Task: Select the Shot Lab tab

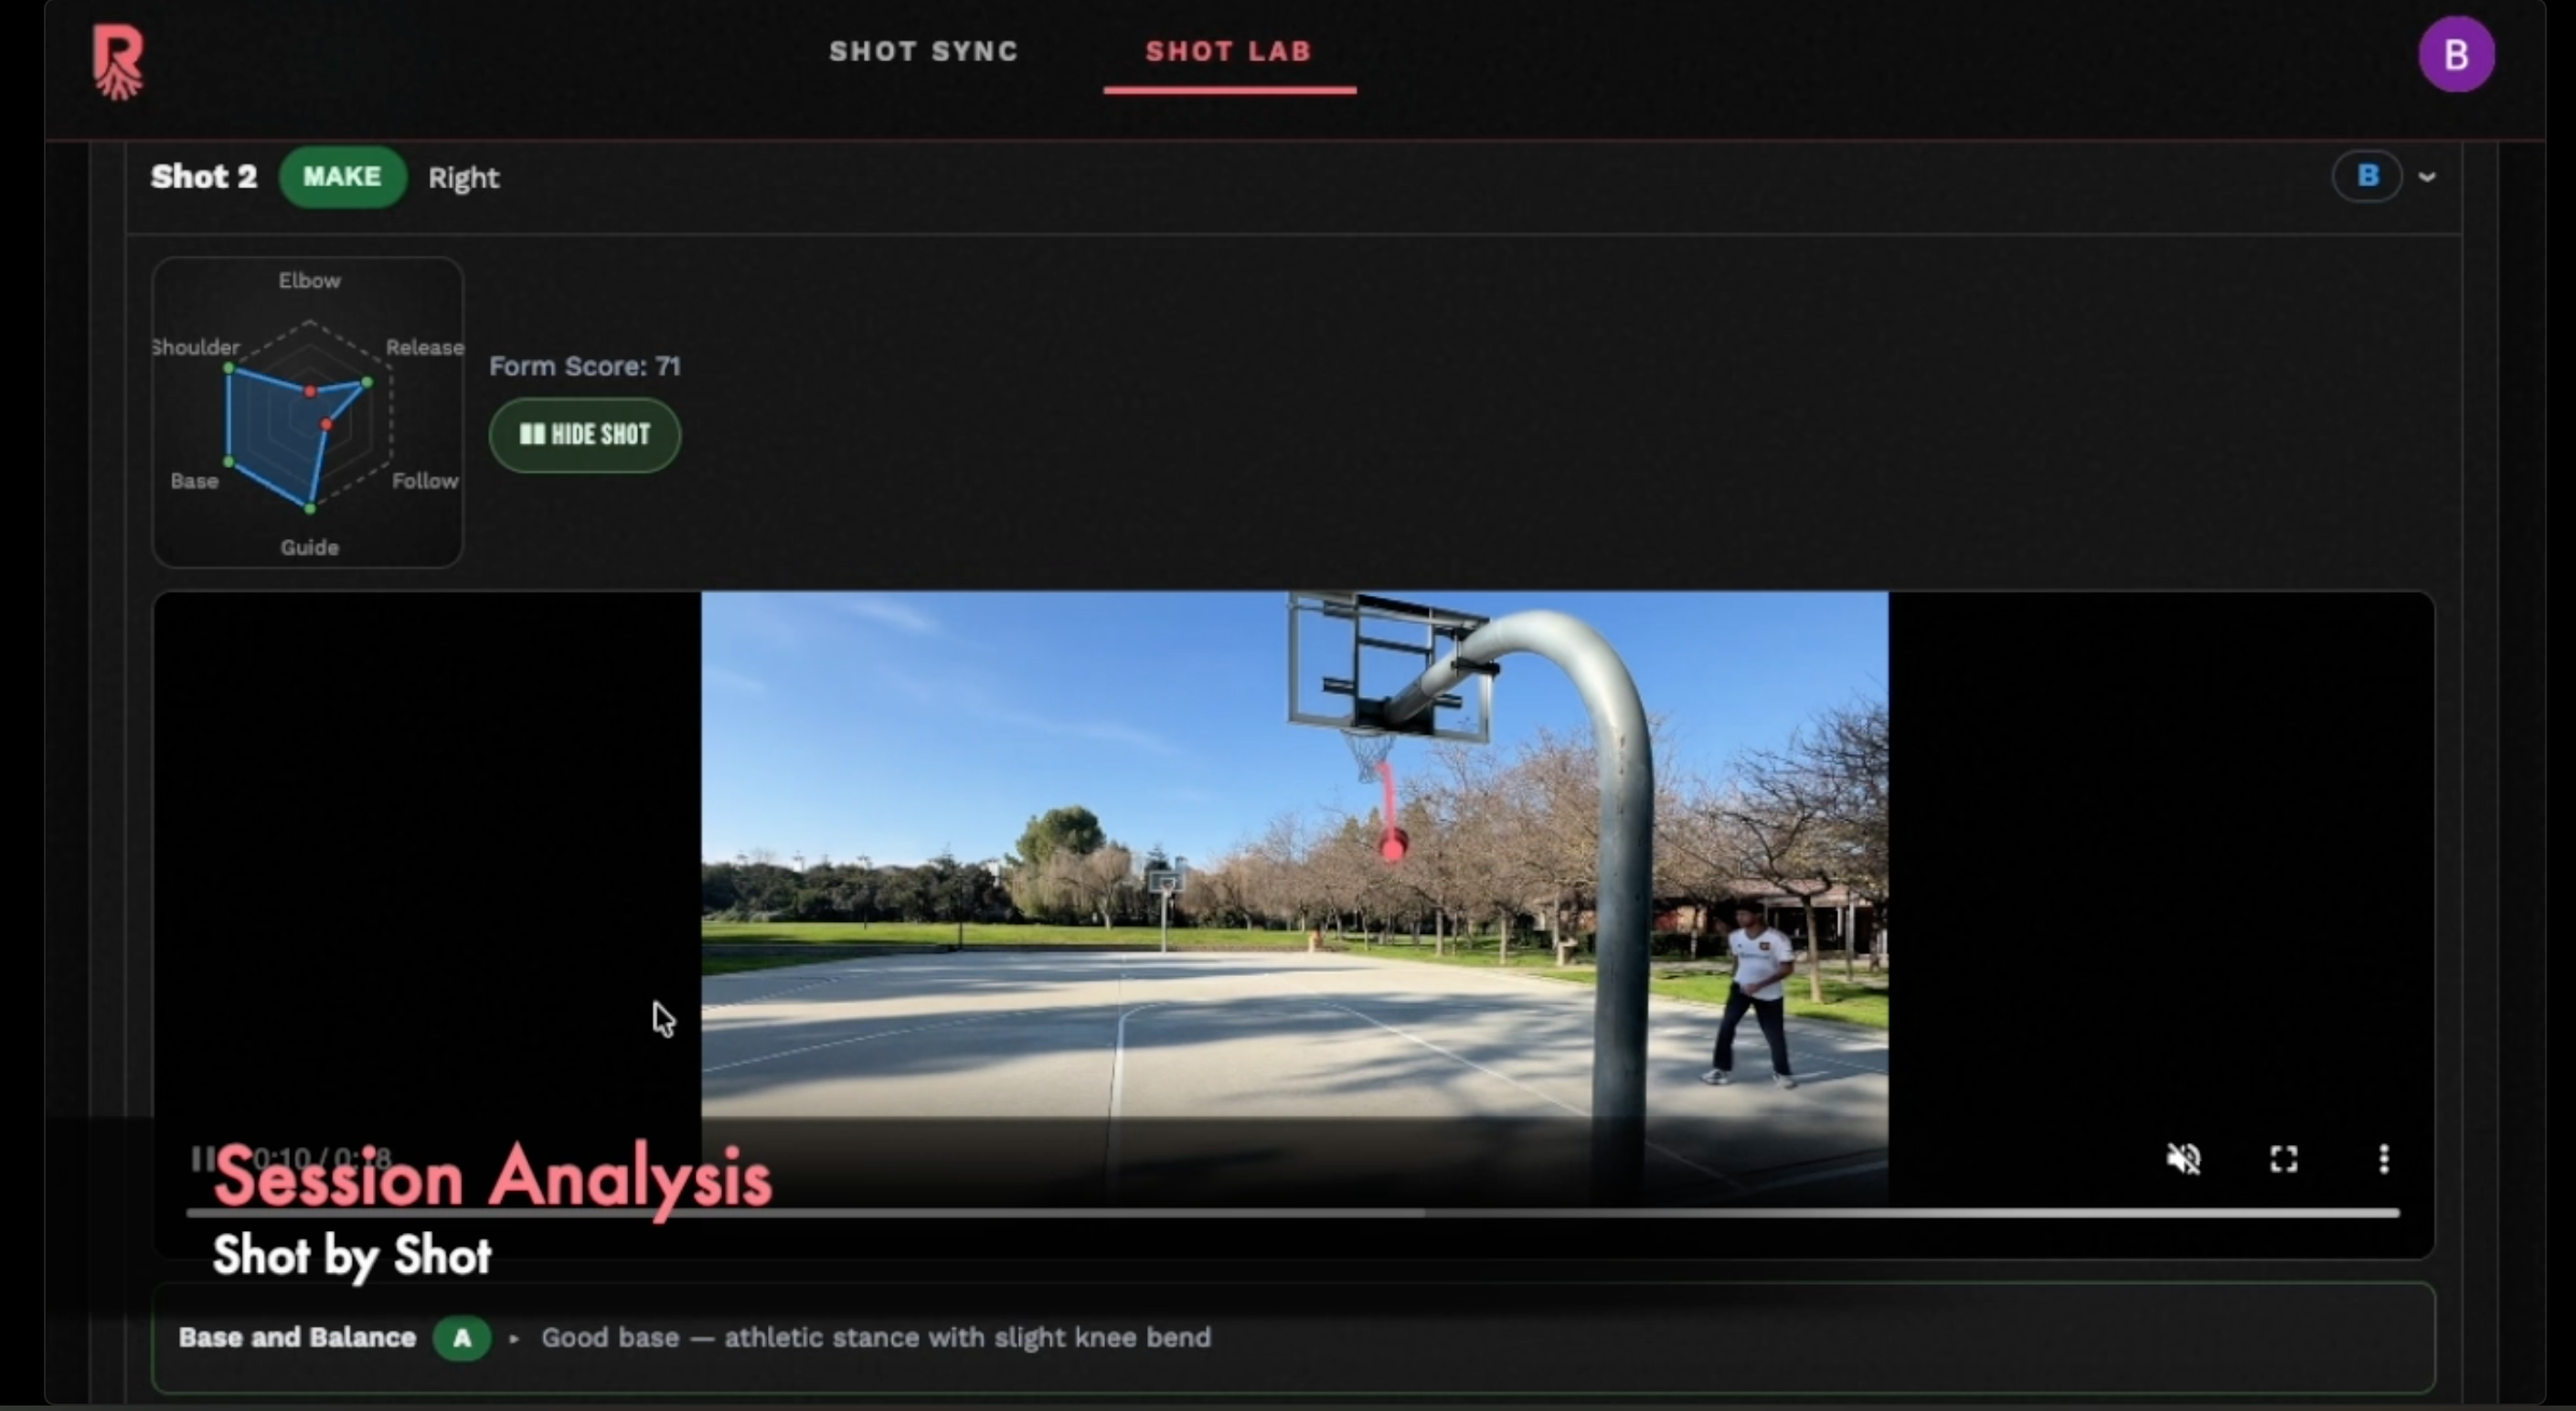Action: [1228, 52]
